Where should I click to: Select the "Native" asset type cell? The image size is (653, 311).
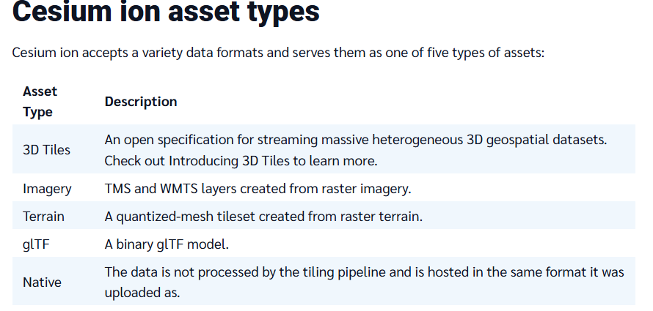pos(42,282)
